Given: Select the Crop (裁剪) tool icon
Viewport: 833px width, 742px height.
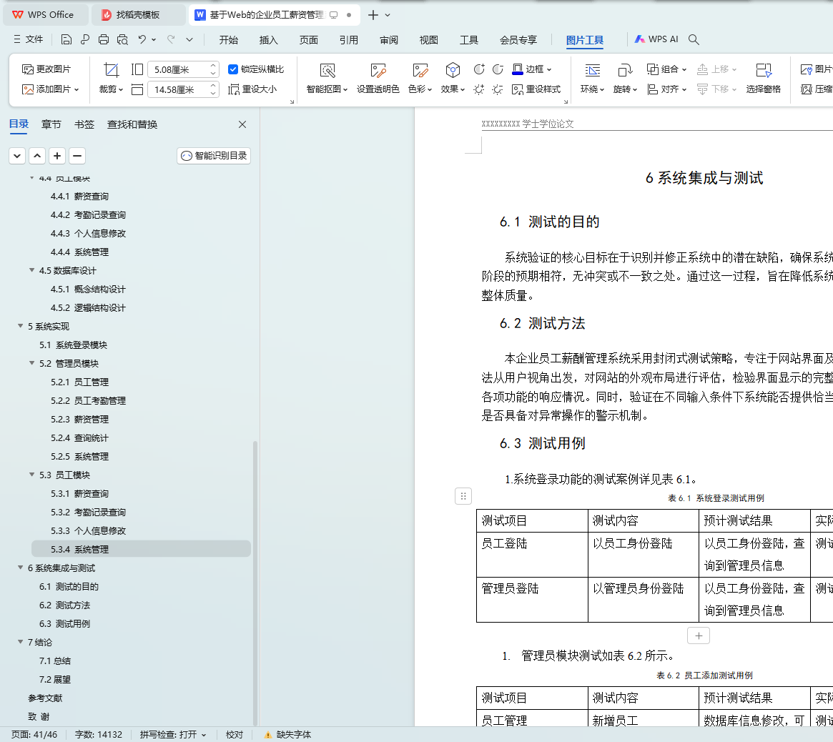Looking at the screenshot, I should pyautogui.click(x=111, y=69).
